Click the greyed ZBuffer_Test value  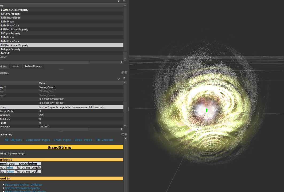click(46, 91)
